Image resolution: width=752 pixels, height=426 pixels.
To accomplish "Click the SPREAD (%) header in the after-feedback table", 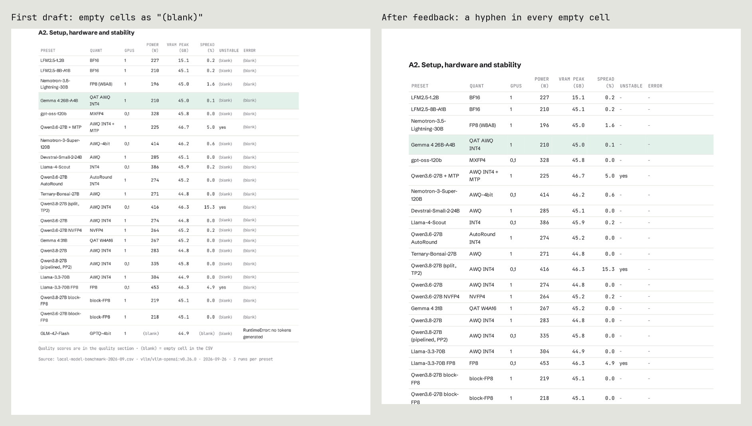I will [606, 83].
